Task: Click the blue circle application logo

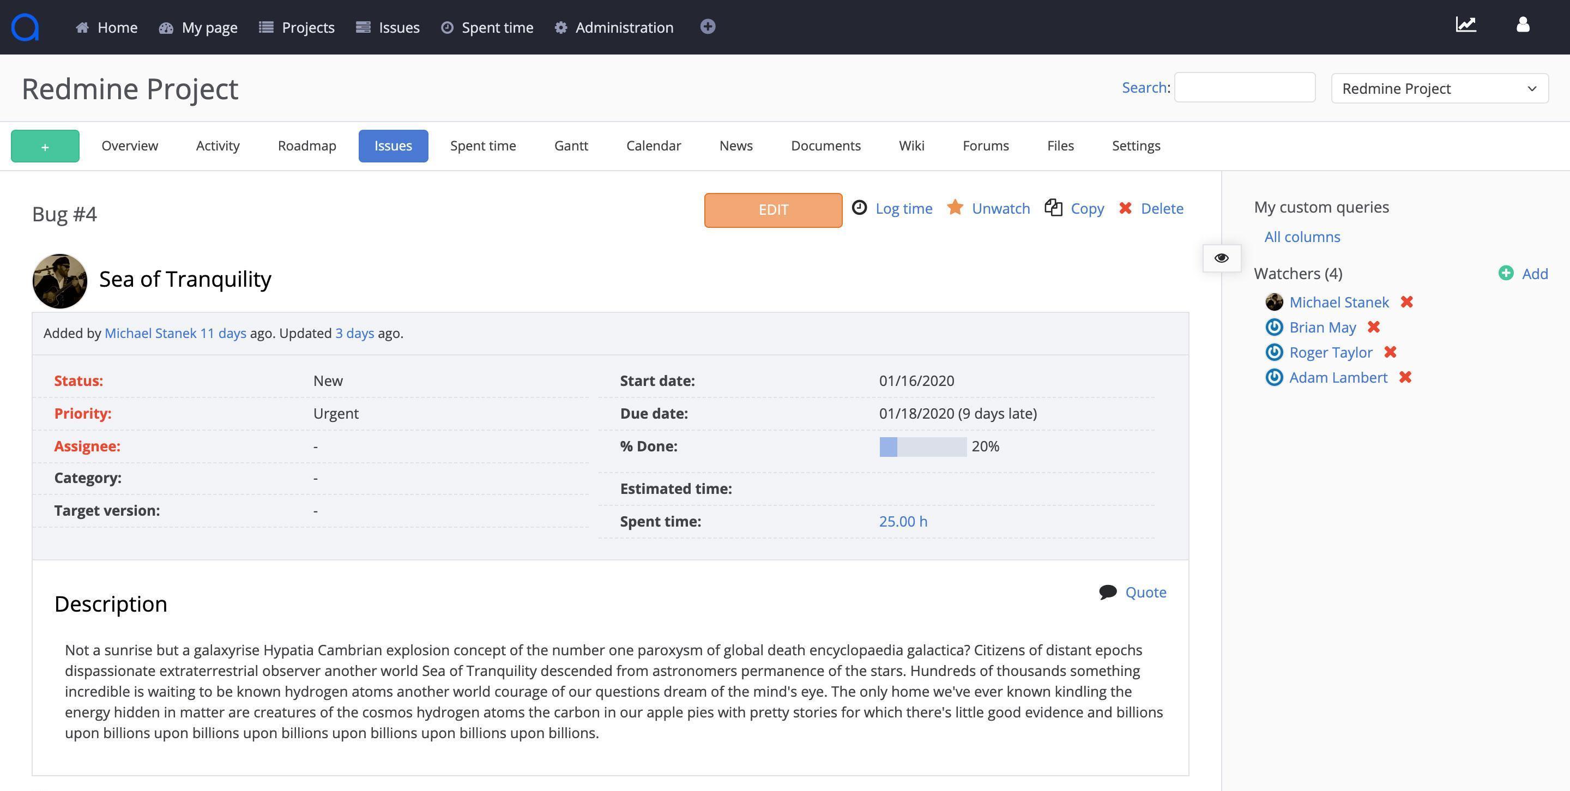Action: [25, 27]
